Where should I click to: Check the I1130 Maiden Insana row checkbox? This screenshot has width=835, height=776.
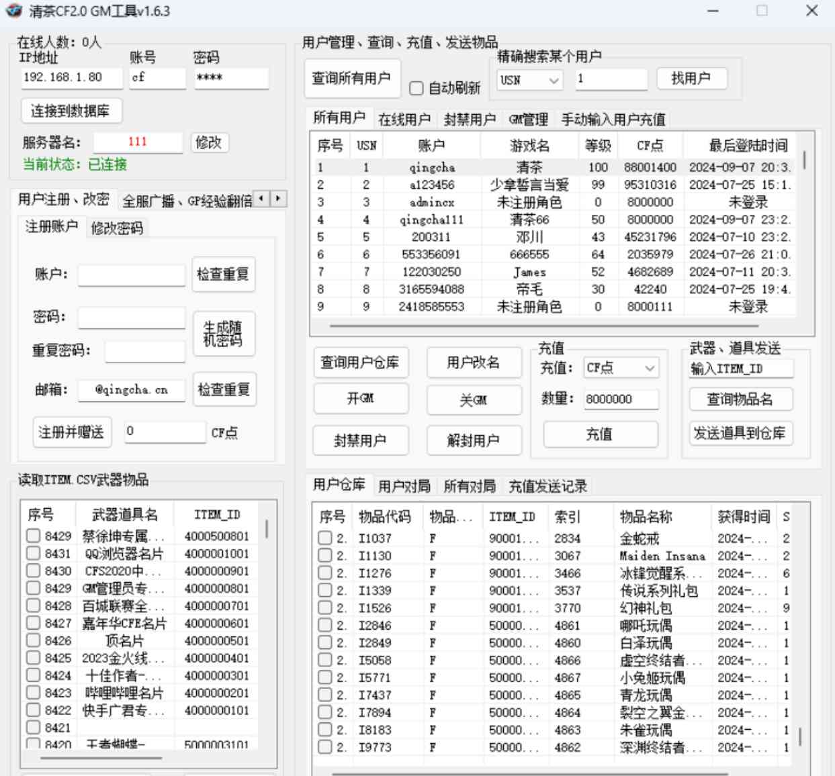pyautogui.click(x=325, y=555)
